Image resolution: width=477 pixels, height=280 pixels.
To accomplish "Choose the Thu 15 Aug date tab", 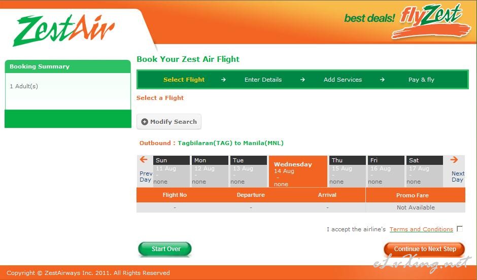I will pos(348,171).
